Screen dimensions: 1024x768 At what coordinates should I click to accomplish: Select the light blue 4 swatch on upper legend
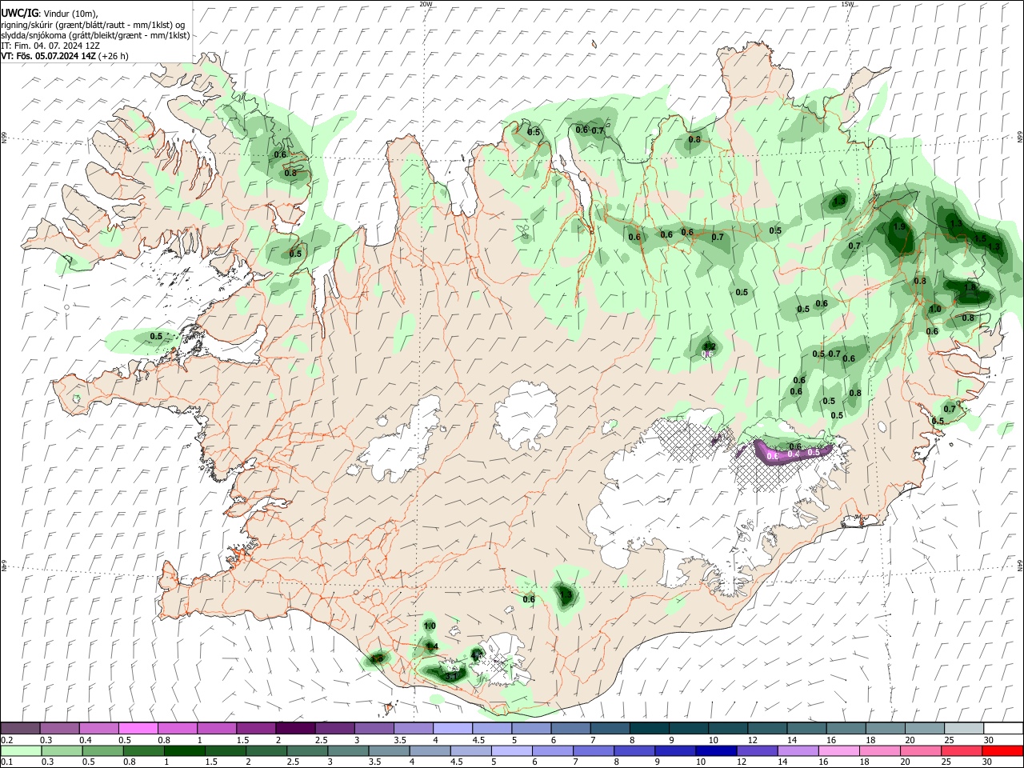coord(453,729)
